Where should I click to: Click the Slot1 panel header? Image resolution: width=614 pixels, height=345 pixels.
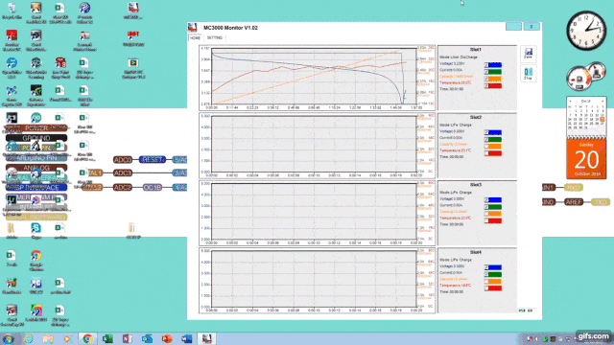476,50
